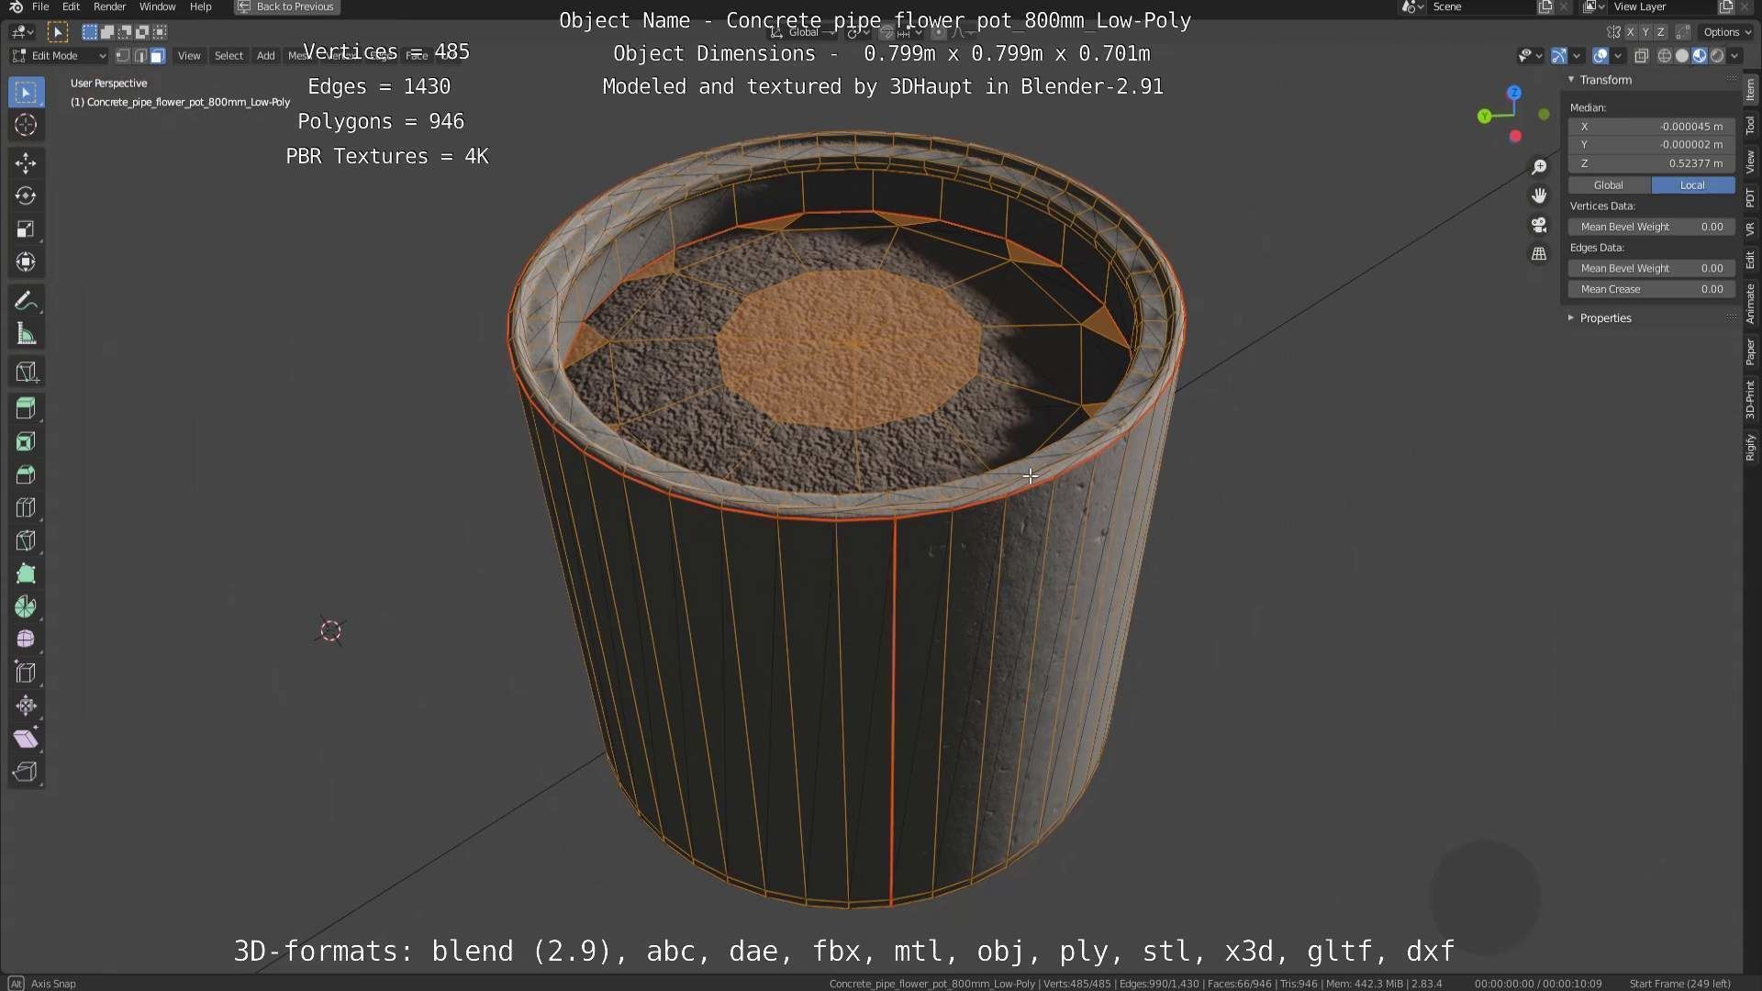The image size is (1762, 991).
Task: Set median coordinates to Global
Action: click(1609, 185)
